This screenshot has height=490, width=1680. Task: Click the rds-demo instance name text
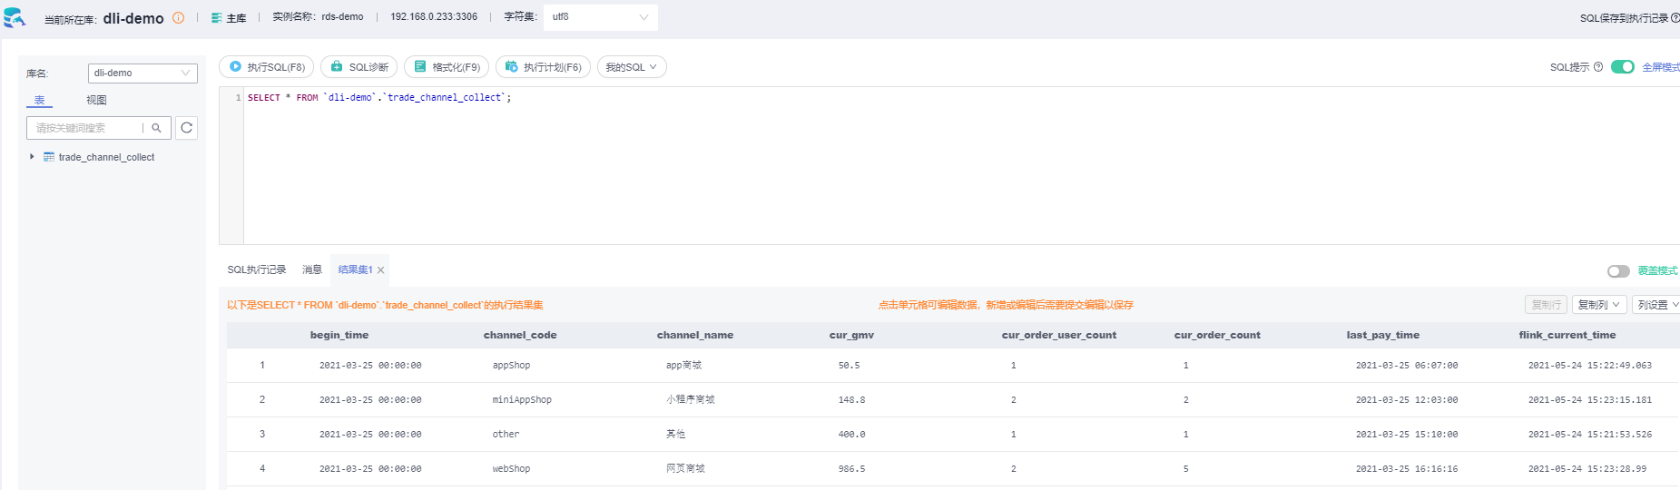342,17
